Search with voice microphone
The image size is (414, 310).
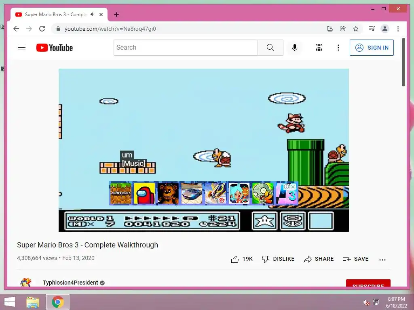pos(295,48)
